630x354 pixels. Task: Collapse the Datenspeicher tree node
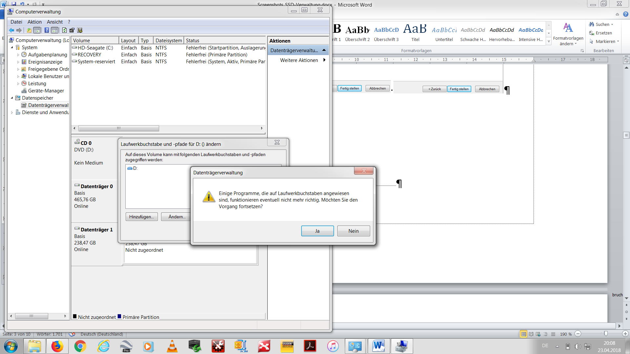pos(12,98)
